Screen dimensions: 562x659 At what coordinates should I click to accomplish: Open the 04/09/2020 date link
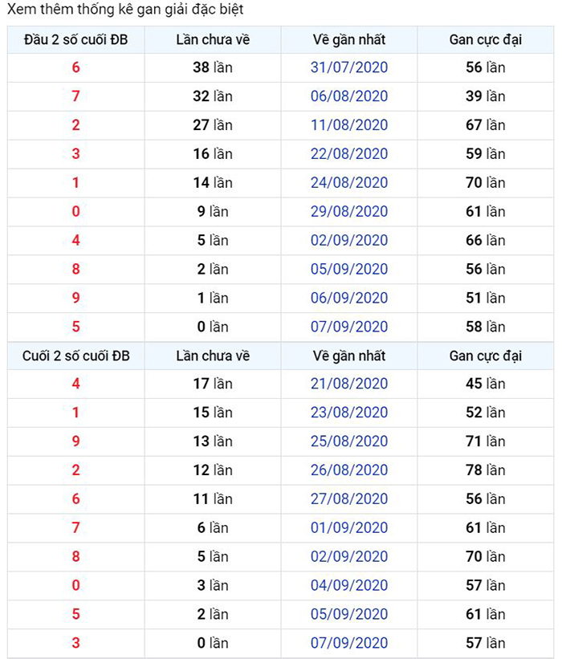click(x=349, y=585)
